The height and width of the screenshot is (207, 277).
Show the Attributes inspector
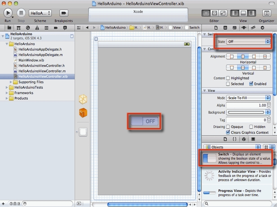[244, 28]
